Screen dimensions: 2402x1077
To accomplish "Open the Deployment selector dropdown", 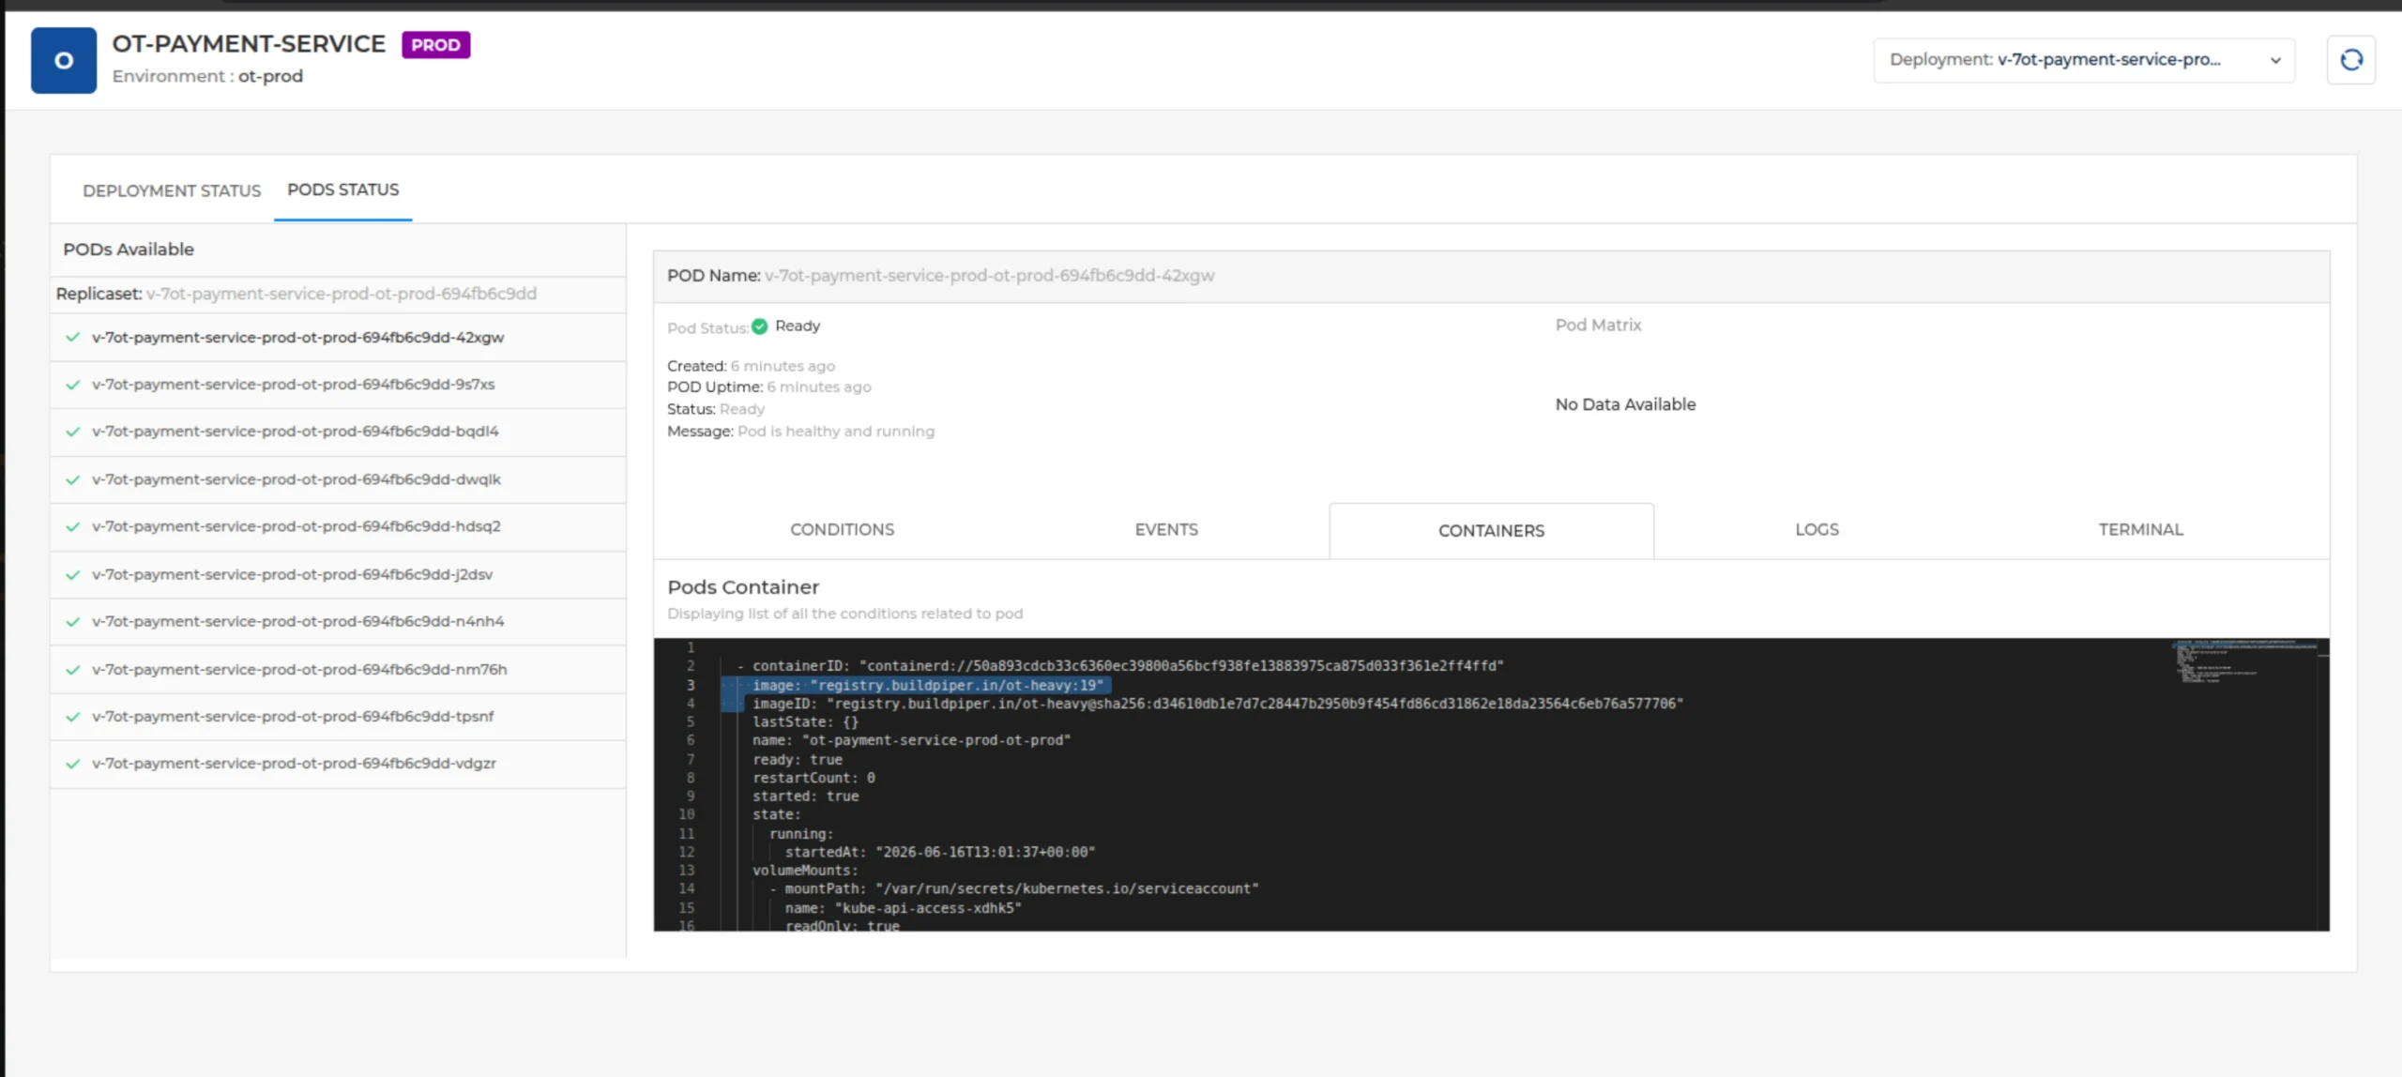I will (2084, 60).
